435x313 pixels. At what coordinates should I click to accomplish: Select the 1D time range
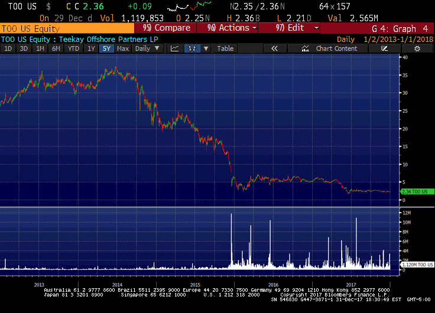(8, 48)
